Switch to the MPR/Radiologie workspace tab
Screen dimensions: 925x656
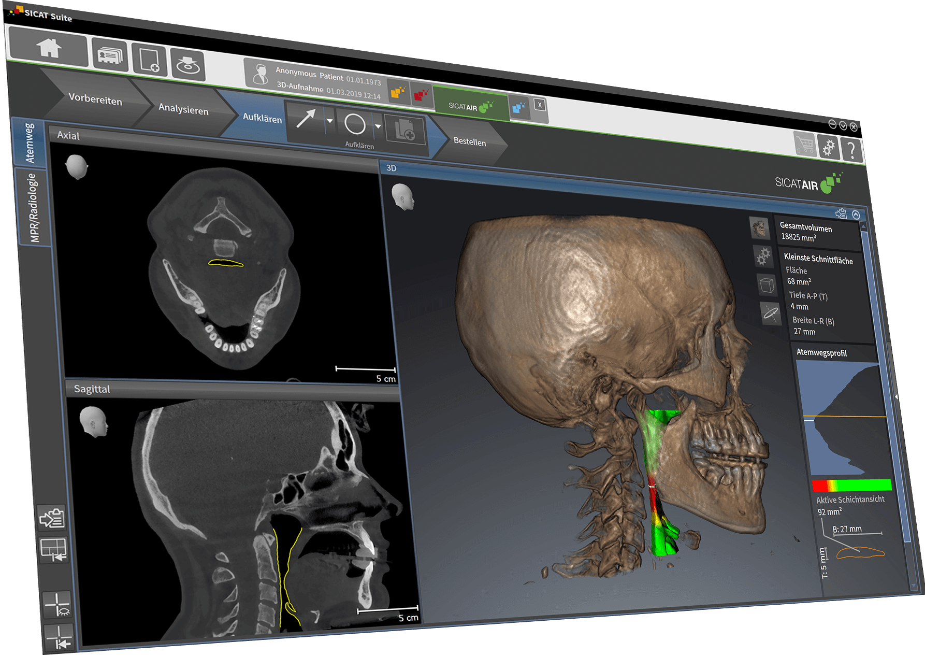click(33, 207)
